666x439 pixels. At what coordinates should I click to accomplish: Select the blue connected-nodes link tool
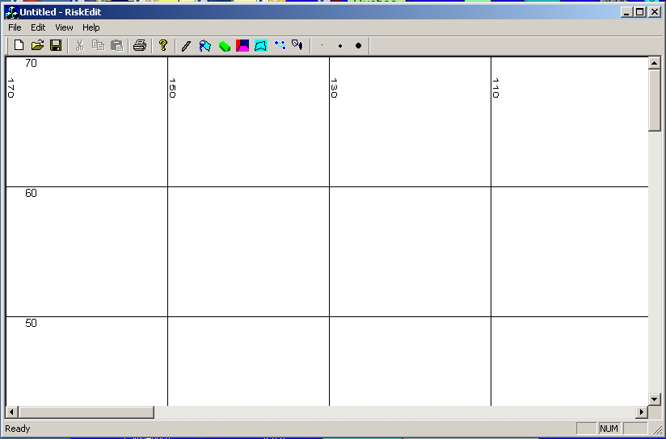pyautogui.click(x=280, y=45)
